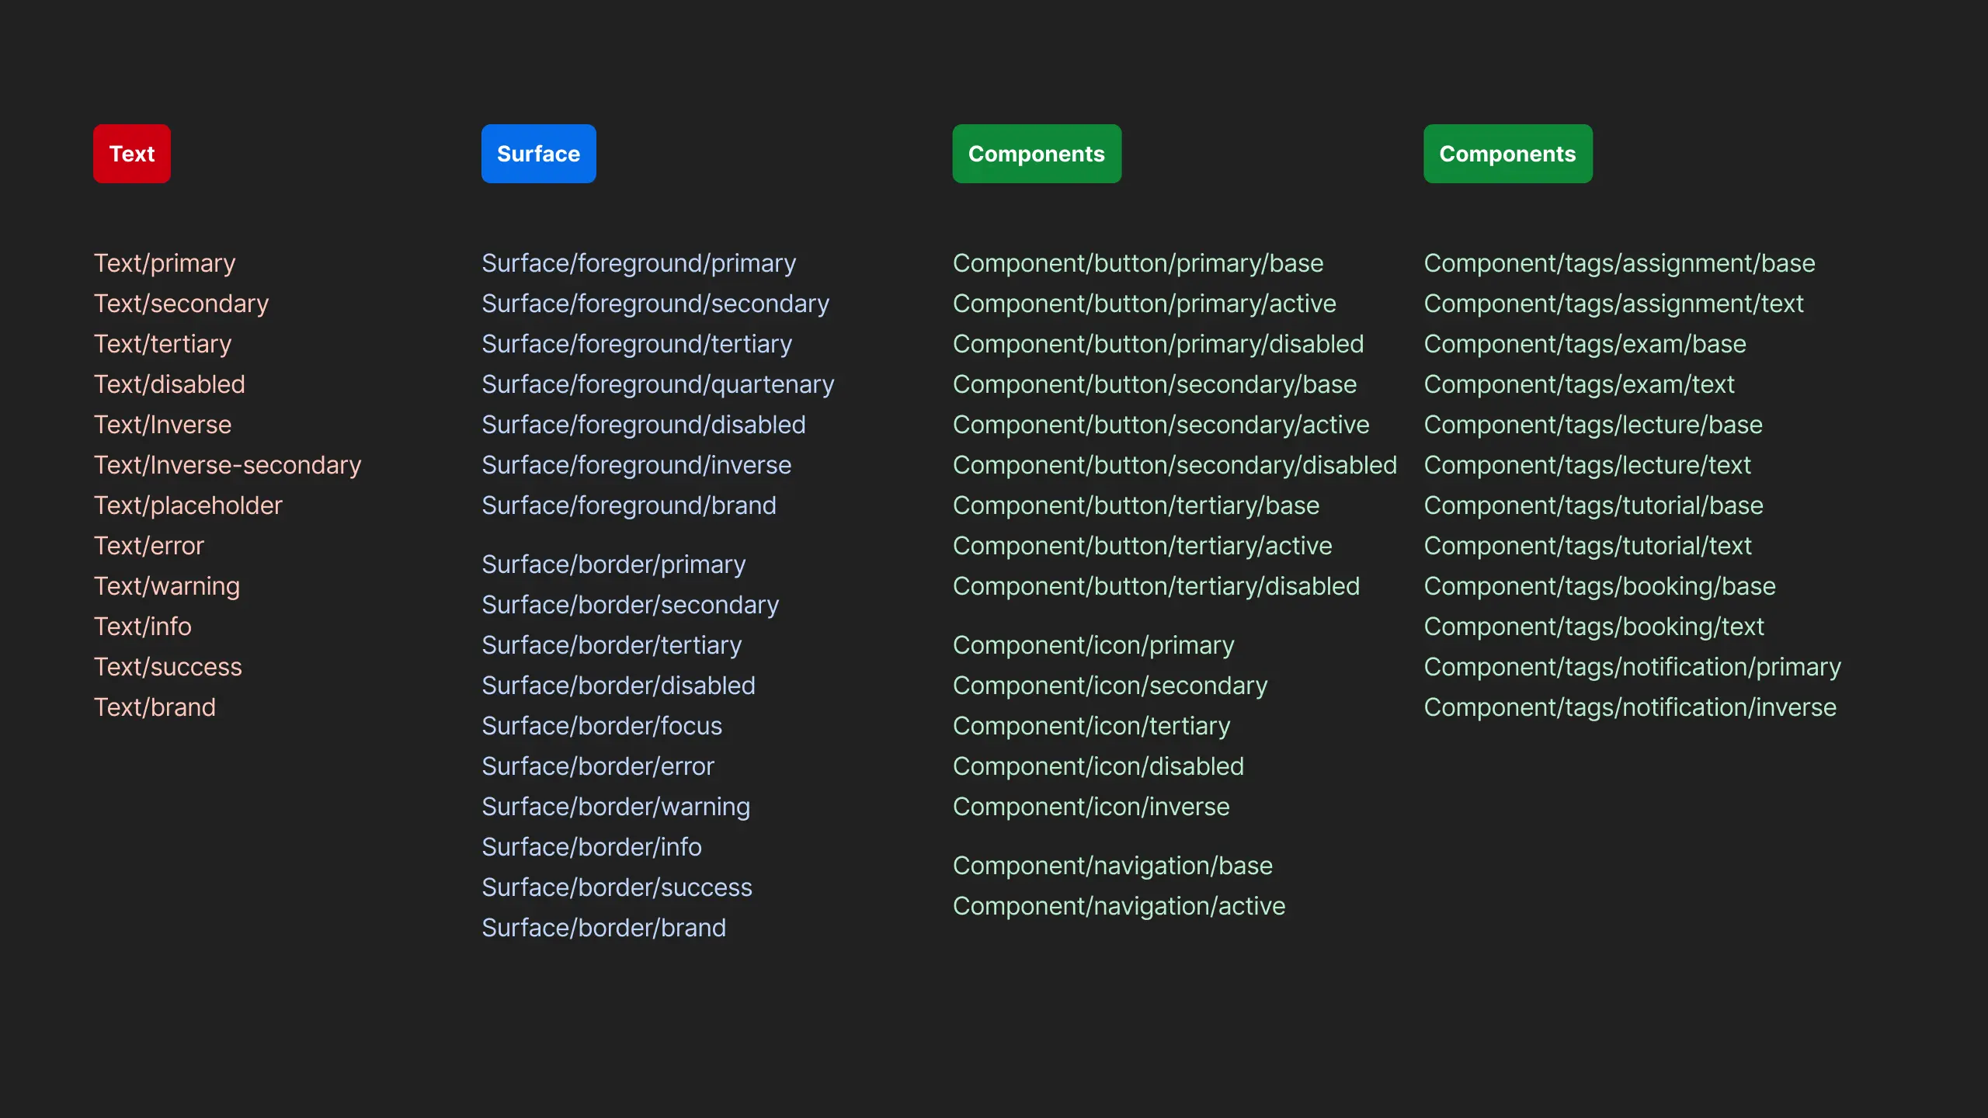This screenshot has height=1118, width=1988.
Task: Click the Text/brand token label
Action: click(155, 707)
